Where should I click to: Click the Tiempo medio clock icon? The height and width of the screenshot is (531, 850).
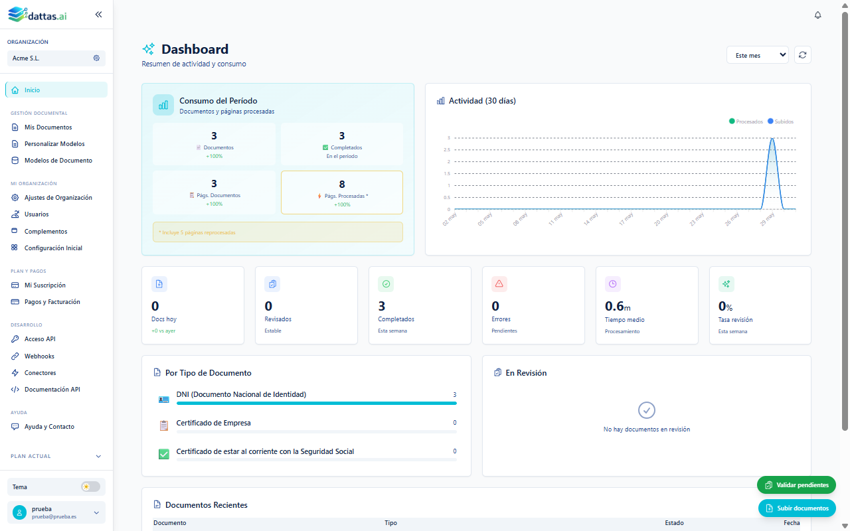[x=613, y=284]
